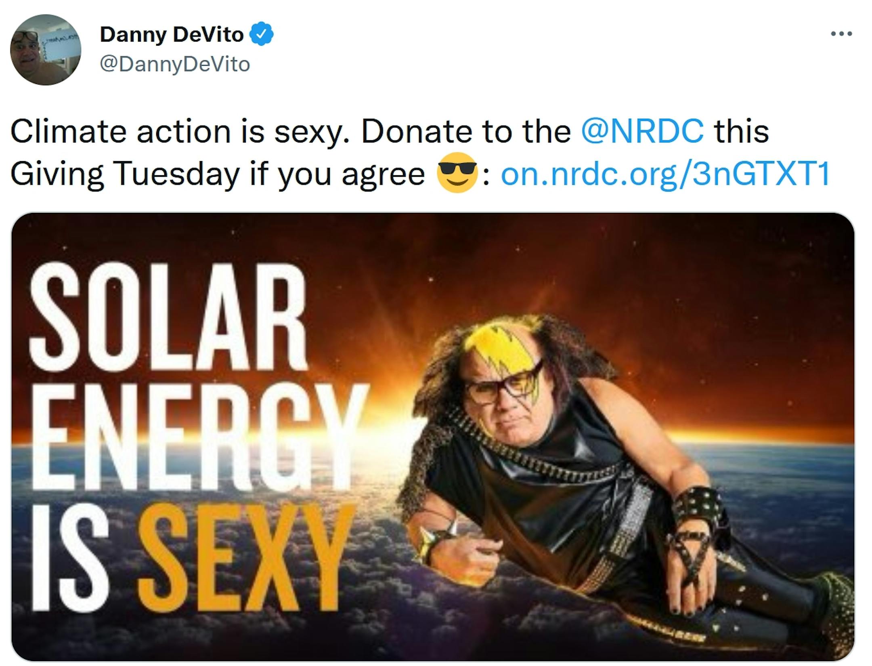Open the @NRDC mention
Screen dimensions: 872x666
[x=642, y=131]
